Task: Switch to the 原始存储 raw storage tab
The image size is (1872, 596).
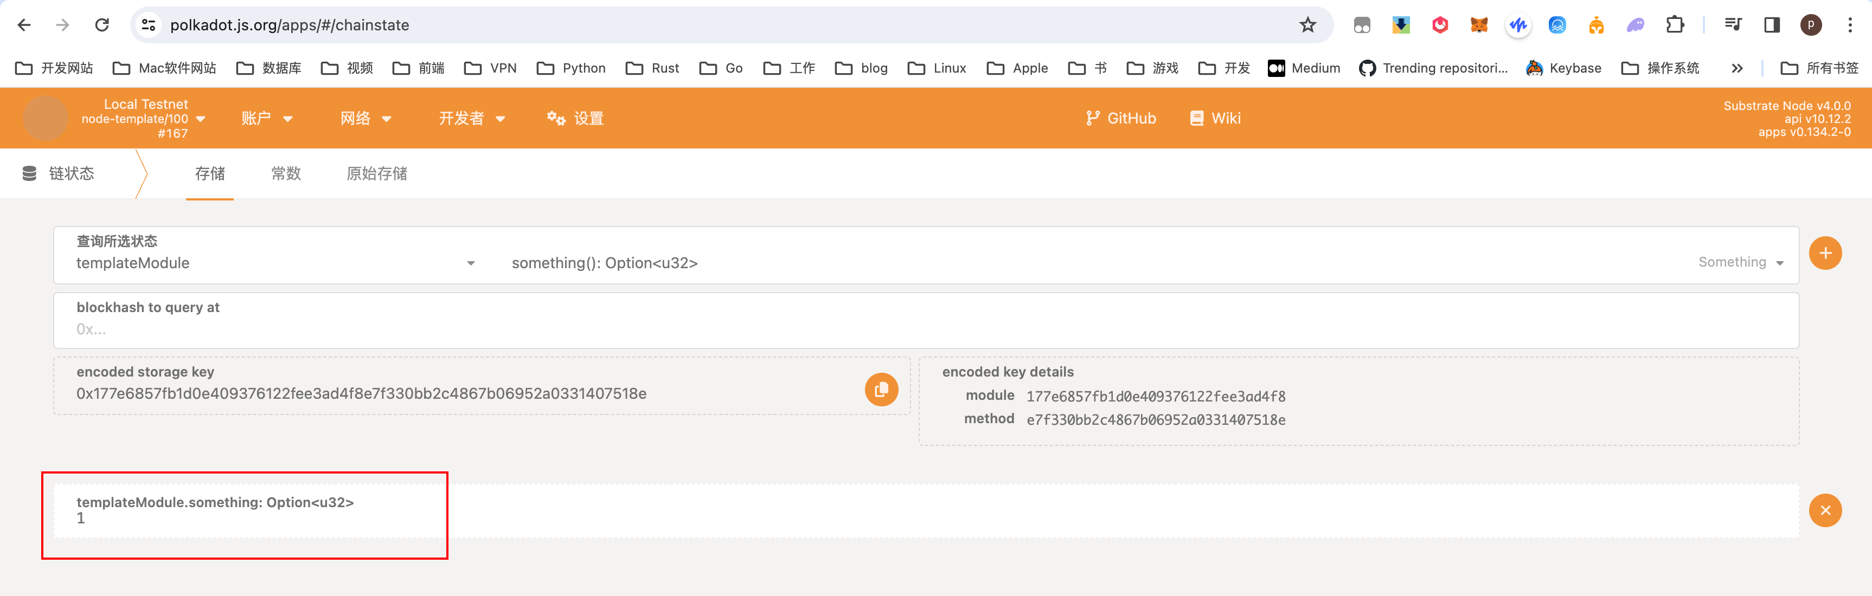Action: pyautogui.click(x=376, y=173)
